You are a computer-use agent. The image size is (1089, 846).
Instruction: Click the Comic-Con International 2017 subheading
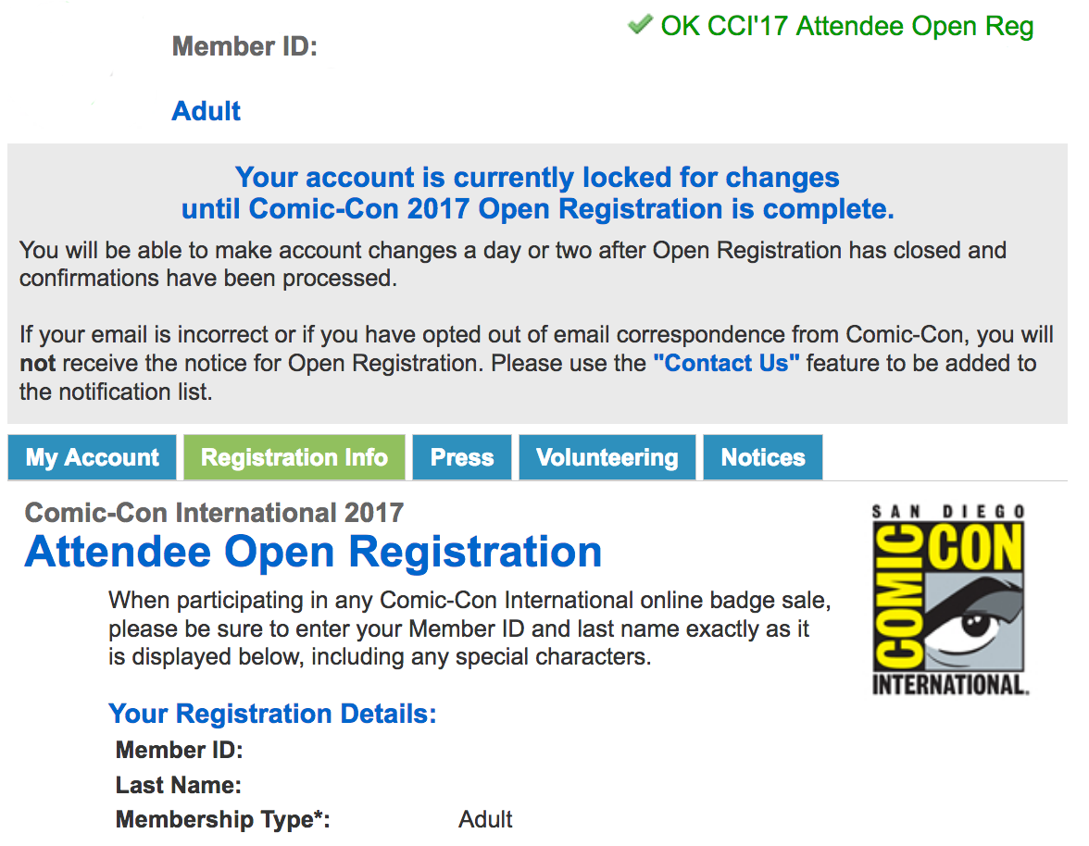(214, 513)
